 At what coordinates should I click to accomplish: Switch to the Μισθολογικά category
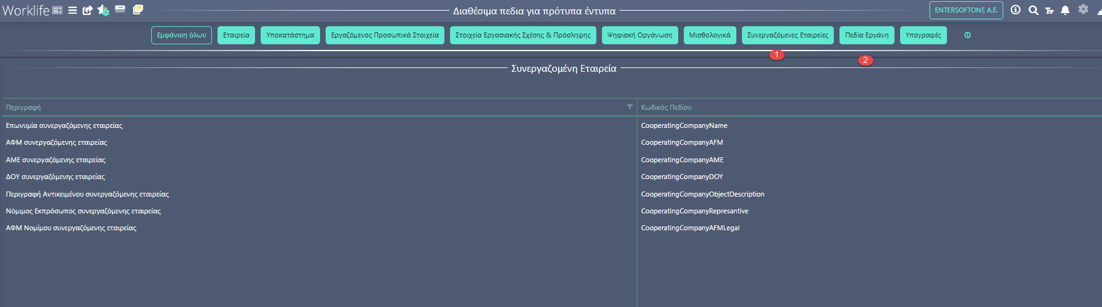click(709, 35)
